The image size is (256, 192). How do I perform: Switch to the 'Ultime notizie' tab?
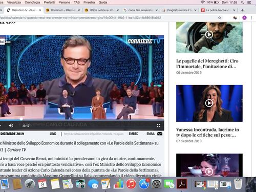101,10
